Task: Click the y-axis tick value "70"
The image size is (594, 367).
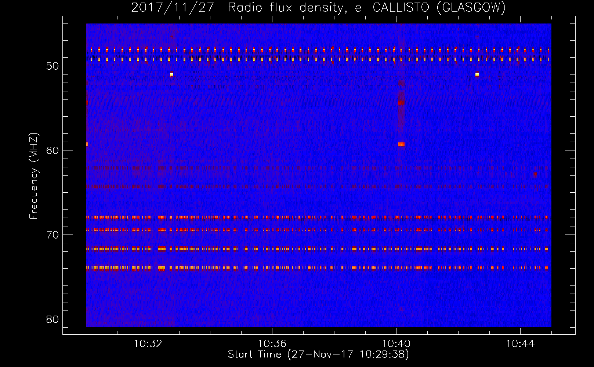Action: click(52, 235)
